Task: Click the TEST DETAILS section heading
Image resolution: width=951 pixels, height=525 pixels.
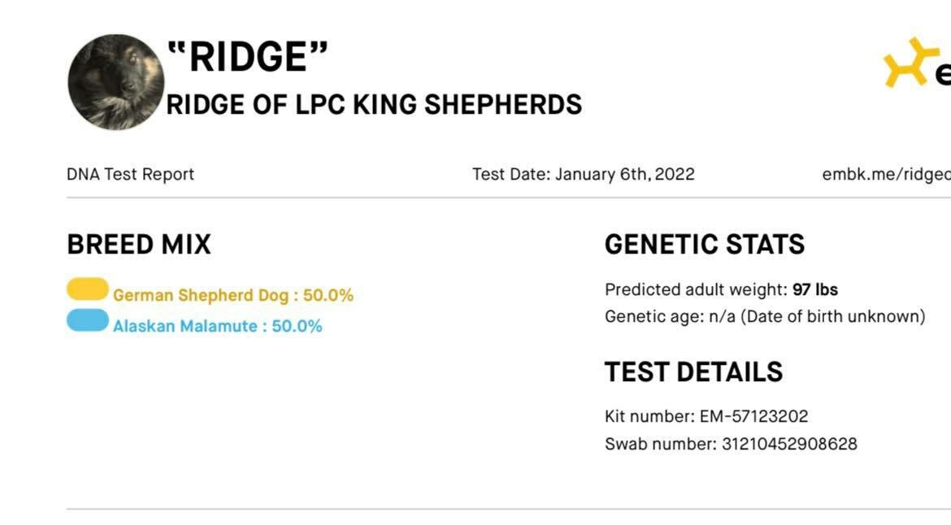Action: coord(694,372)
